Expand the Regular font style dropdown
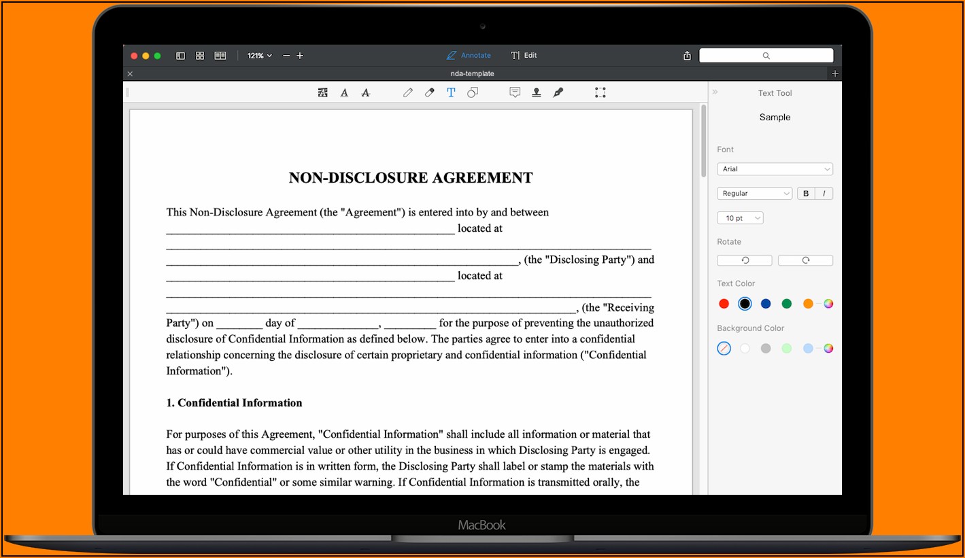 pos(754,194)
